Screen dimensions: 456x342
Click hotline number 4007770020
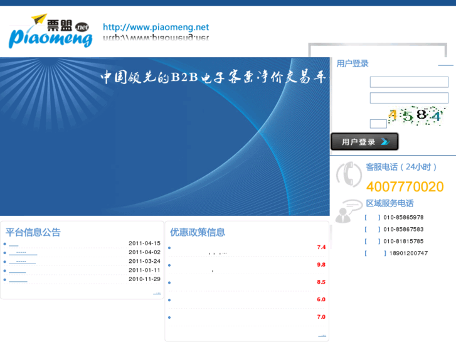(x=405, y=187)
